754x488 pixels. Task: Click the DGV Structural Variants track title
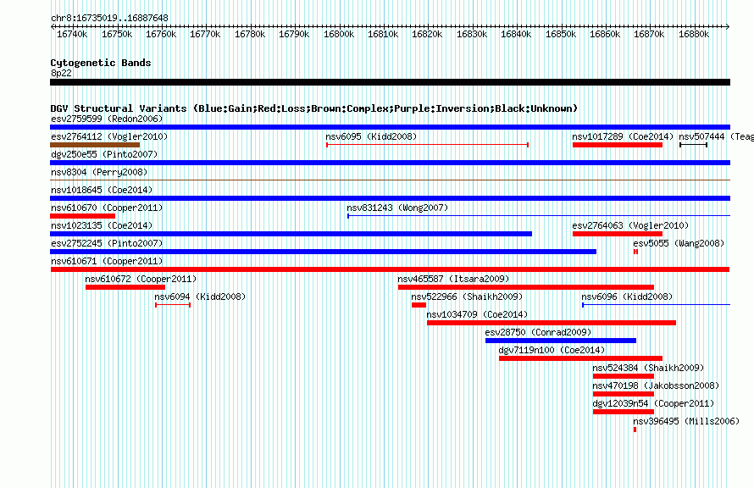coord(314,108)
